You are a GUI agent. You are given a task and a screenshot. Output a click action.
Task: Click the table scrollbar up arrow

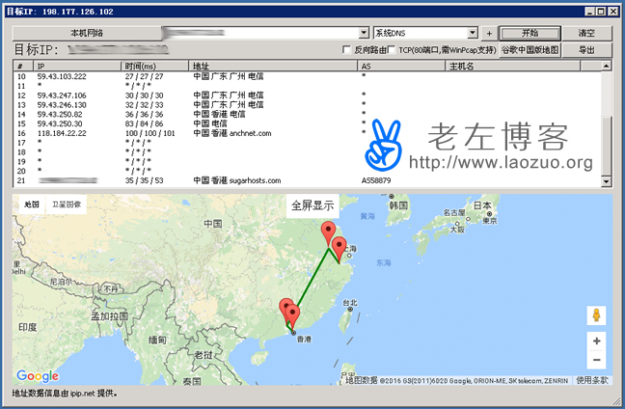tap(606, 66)
